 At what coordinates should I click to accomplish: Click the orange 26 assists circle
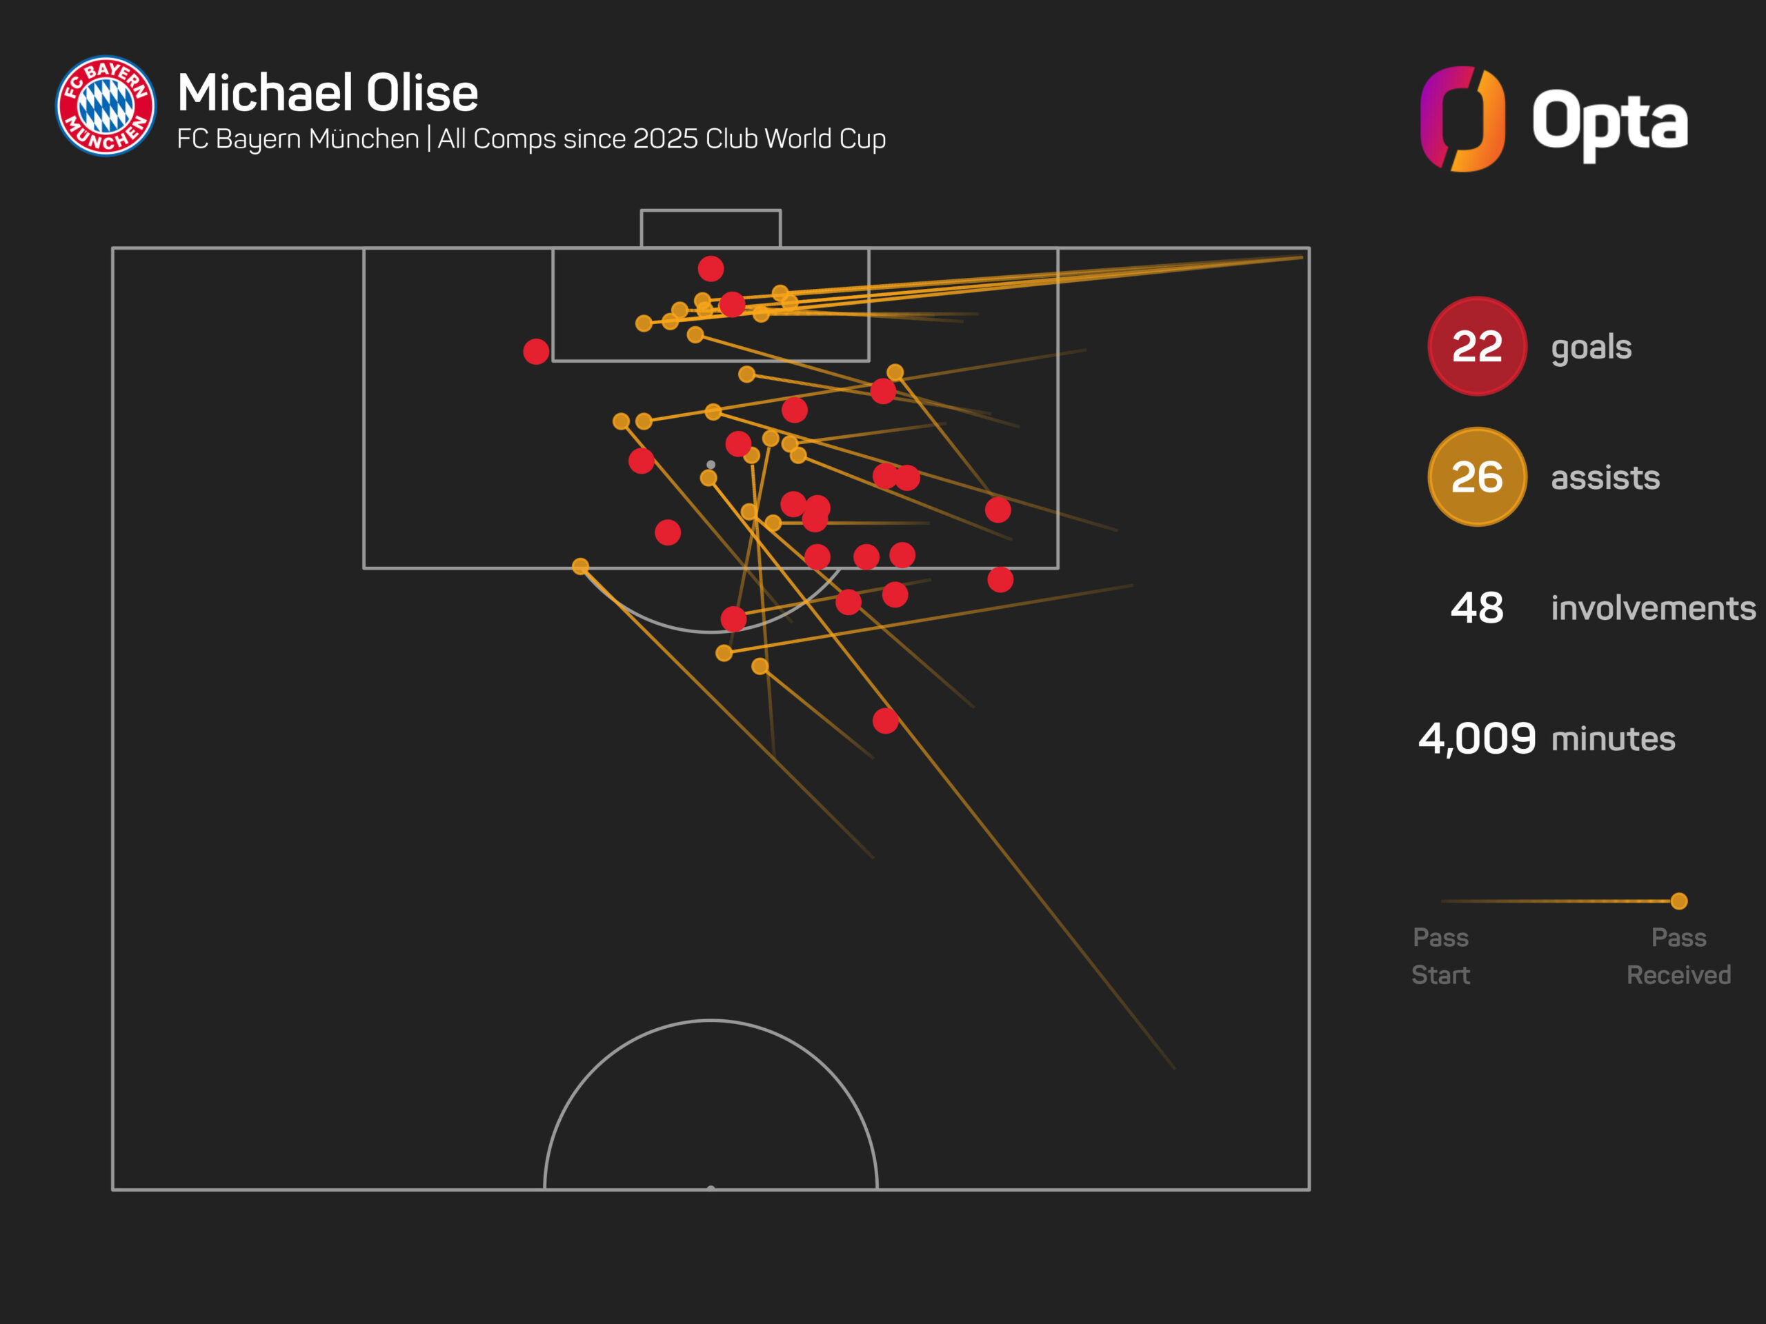tap(1477, 477)
